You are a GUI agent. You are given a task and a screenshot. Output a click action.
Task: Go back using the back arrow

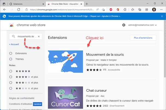5,9
